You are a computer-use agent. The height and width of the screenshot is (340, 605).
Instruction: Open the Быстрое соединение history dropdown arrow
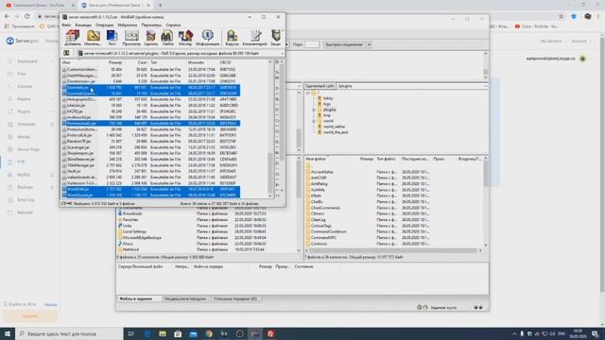pos(369,44)
